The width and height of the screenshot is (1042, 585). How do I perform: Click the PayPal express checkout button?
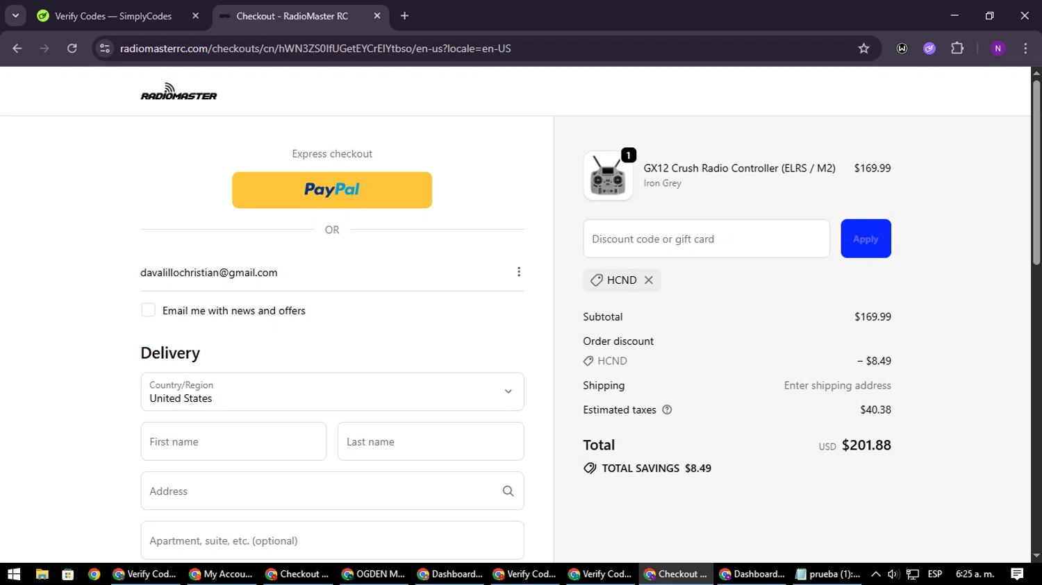pos(332,190)
